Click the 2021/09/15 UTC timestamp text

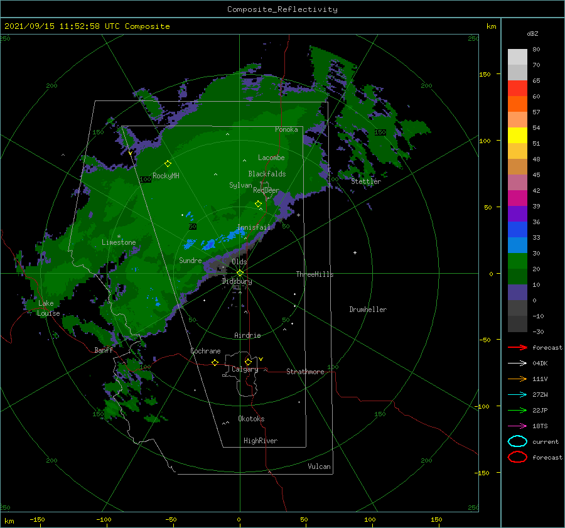(87, 26)
